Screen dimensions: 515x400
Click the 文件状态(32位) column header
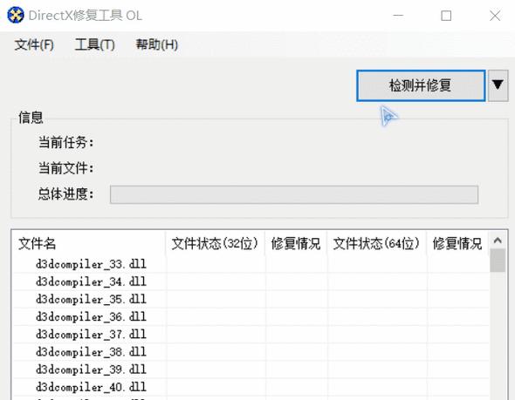pos(215,243)
